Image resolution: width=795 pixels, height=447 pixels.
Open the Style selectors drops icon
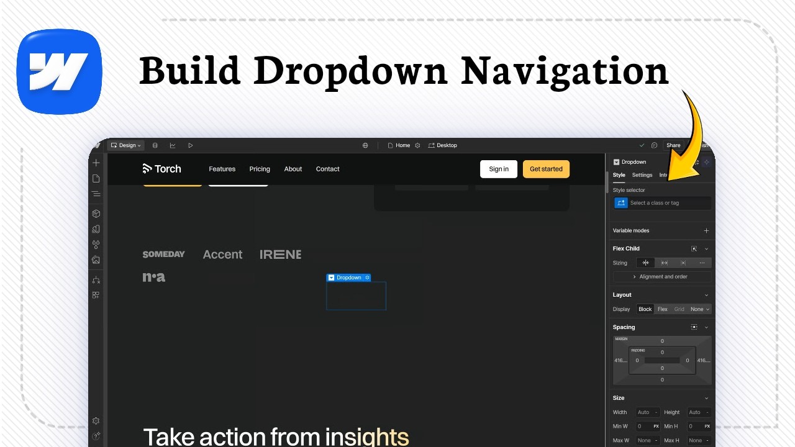96,245
